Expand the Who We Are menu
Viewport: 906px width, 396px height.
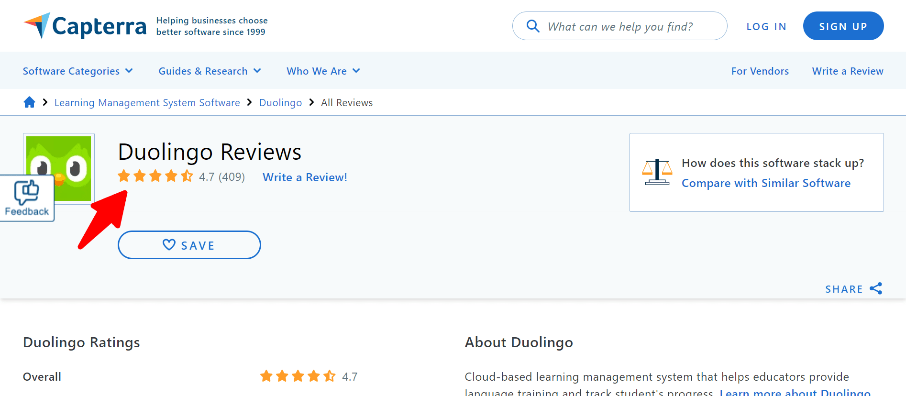(323, 71)
